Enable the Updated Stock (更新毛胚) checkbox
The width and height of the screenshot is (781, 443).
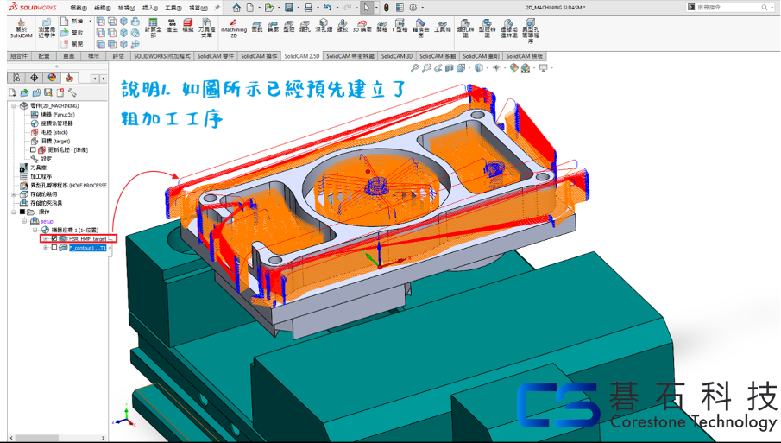pos(34,149)
